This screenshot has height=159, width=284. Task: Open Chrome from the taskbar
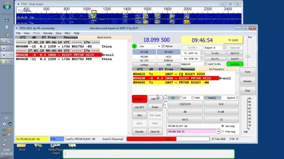[7, 35]
